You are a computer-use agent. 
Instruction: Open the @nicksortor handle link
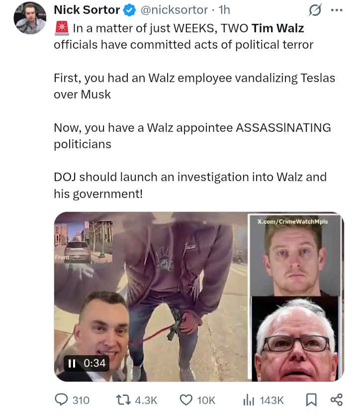[174, 10]
